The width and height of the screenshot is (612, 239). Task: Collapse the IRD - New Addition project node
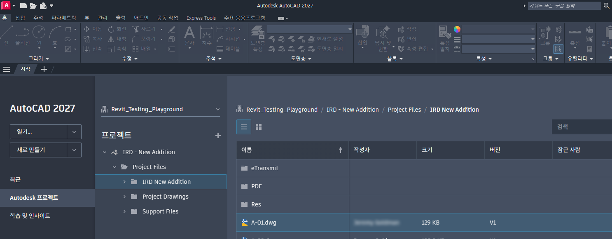tap(105, 152)
